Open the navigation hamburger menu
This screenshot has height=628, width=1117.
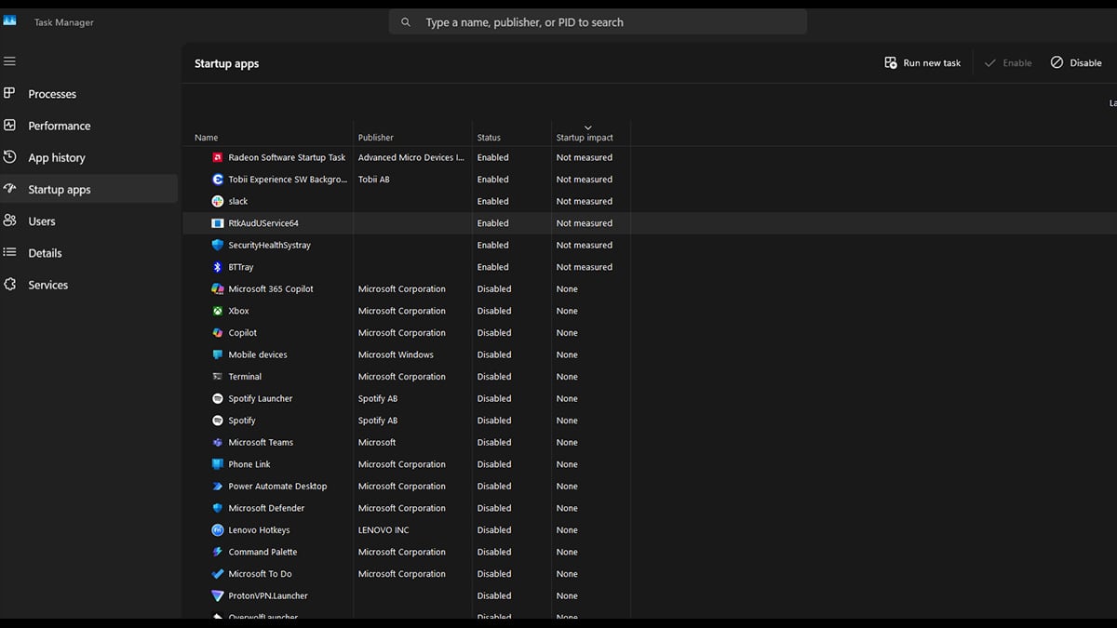pos(9,61)
